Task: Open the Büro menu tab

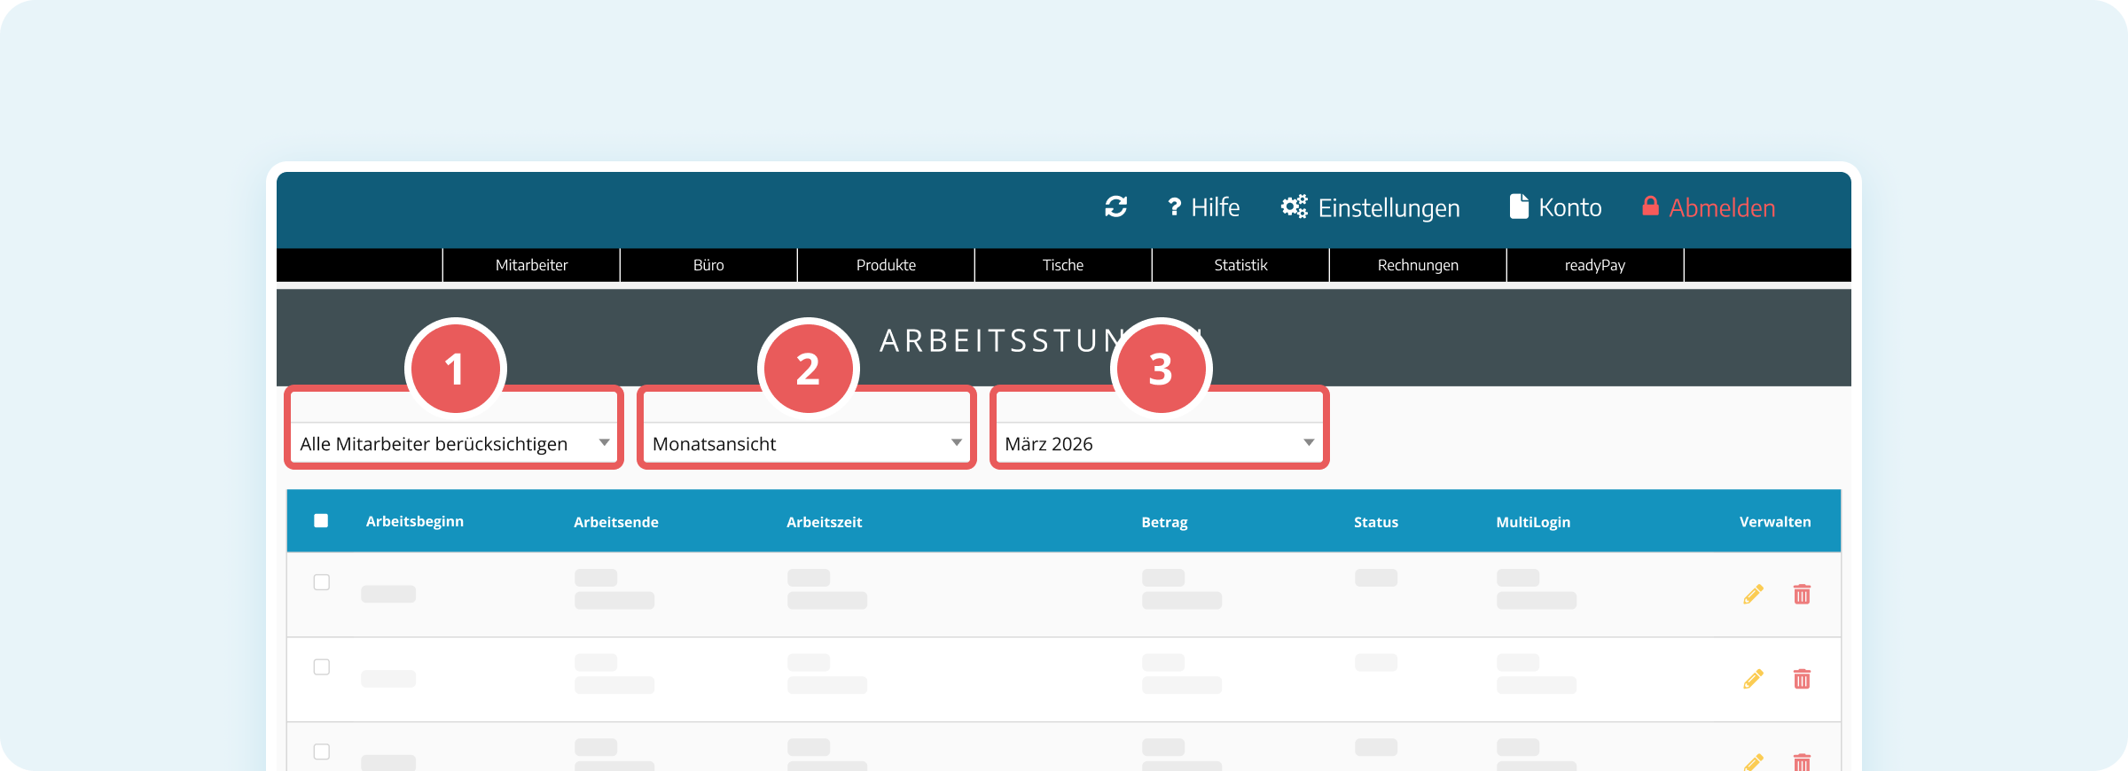Action: click(708, 265)
